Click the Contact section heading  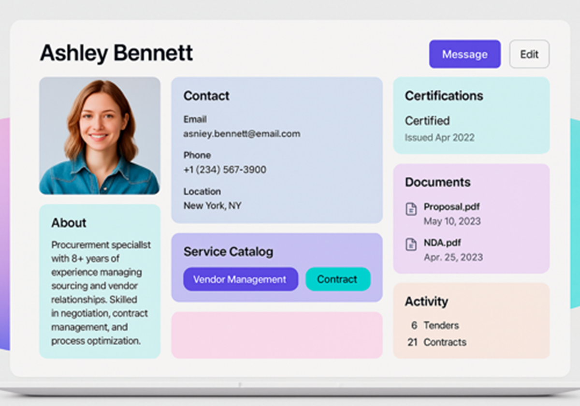(206, 96)
